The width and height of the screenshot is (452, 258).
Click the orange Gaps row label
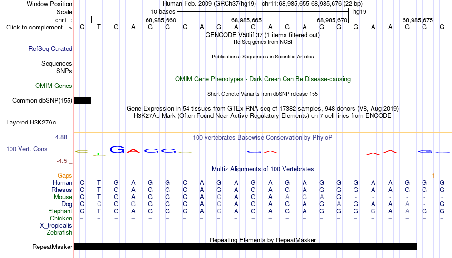point(65,176)
